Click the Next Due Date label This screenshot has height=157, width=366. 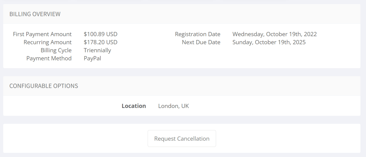tap(201, 42)
